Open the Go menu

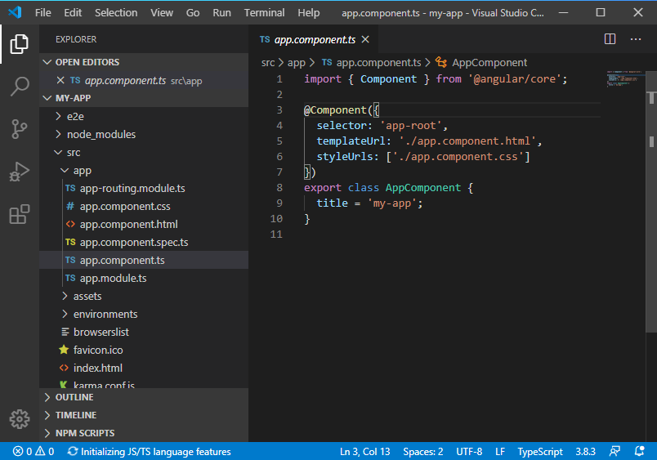[193, 12]
